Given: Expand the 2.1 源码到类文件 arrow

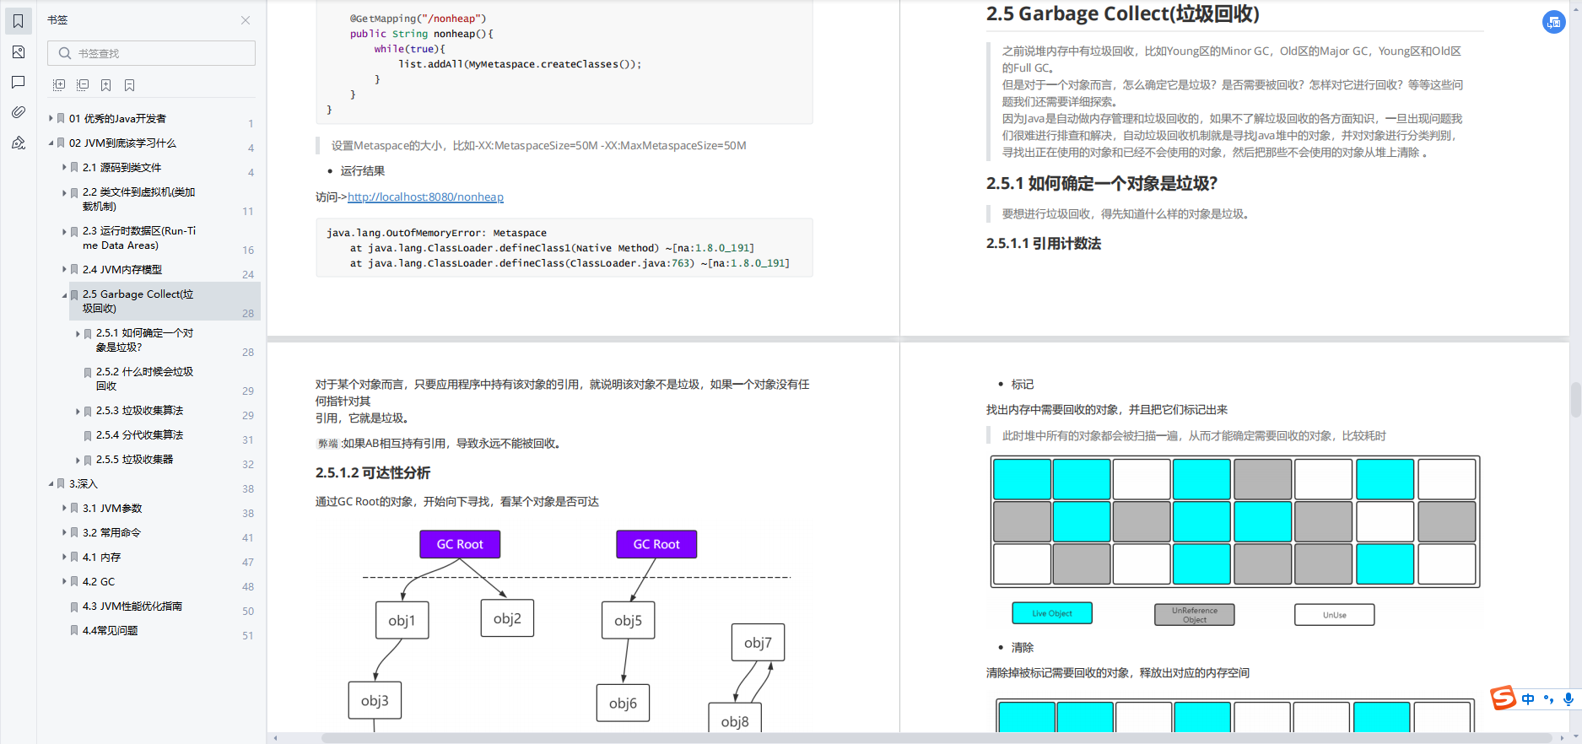Looking at the screenshot, I should [64, 168].
